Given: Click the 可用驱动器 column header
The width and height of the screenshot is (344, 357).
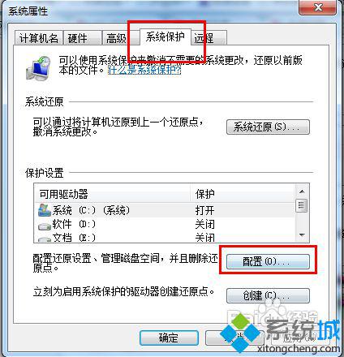Looking at the screenshot, I should coord(113,194).
